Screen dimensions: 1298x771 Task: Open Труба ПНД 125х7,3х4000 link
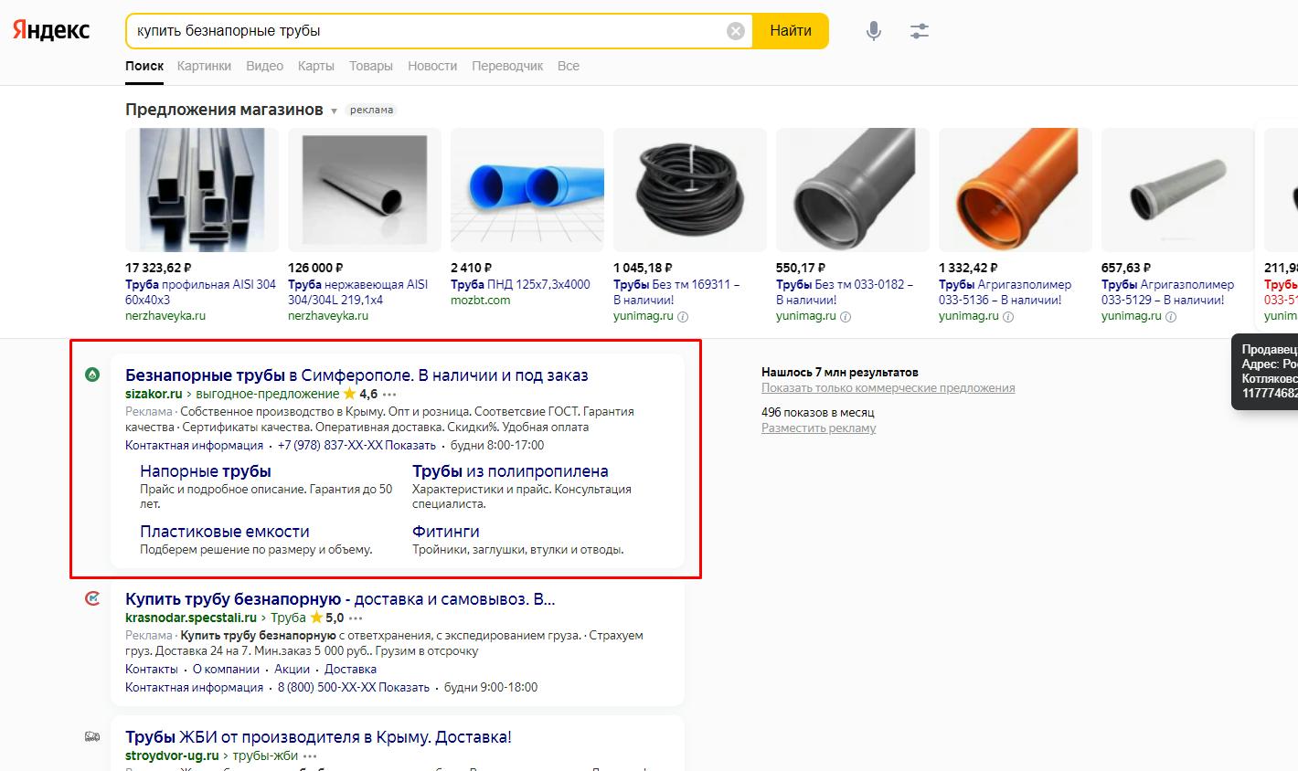520,284
